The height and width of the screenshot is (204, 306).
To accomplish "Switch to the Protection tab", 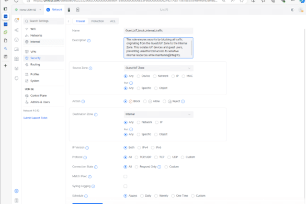I will coord(98,21).
